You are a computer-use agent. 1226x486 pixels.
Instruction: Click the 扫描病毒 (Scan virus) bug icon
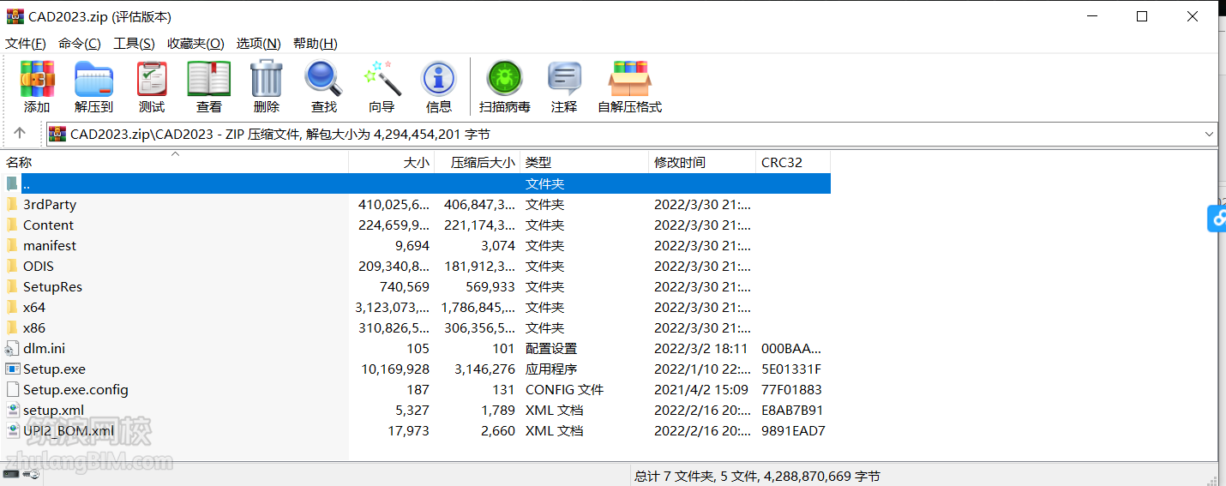pos(505,79)
